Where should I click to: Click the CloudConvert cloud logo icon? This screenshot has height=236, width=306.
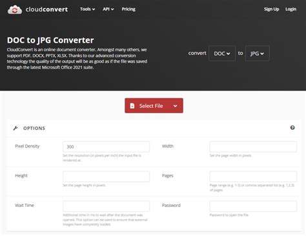point(15,10)
